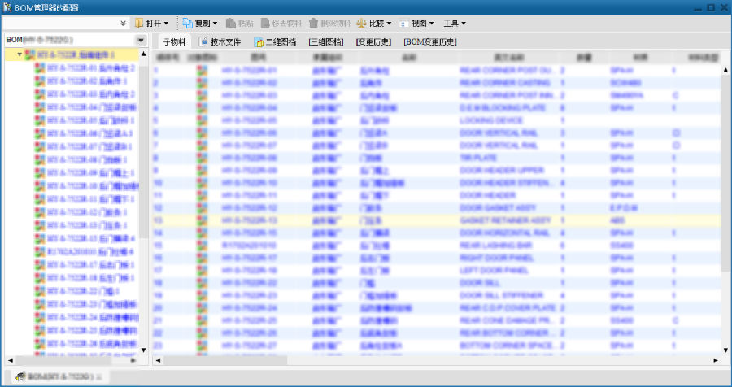Click the highlighted root node's BOM icon
The height and width of the screenshot is (387, 732).
(x=30, y=55)
